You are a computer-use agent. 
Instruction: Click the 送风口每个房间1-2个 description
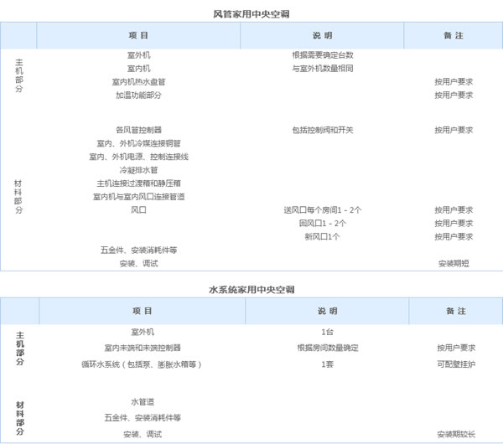click(x=322, y=210)
